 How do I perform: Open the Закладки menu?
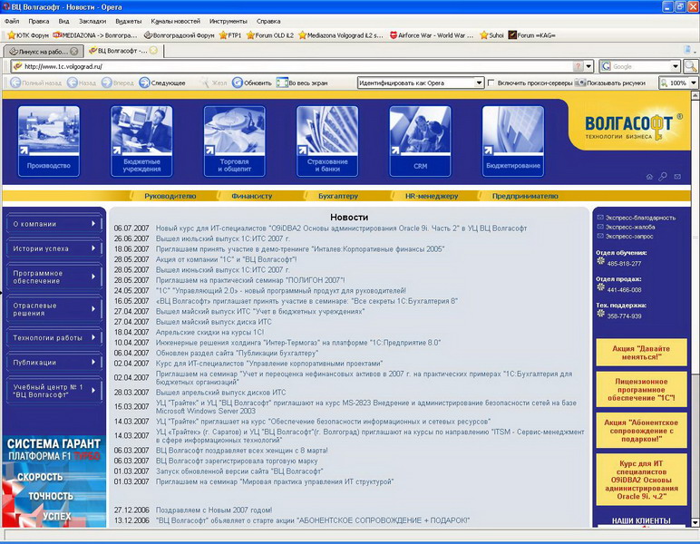coord(92,21)
